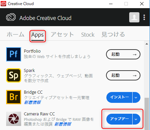
Task: Install Bridge CC with the インストー button
Action: point(119,97)
